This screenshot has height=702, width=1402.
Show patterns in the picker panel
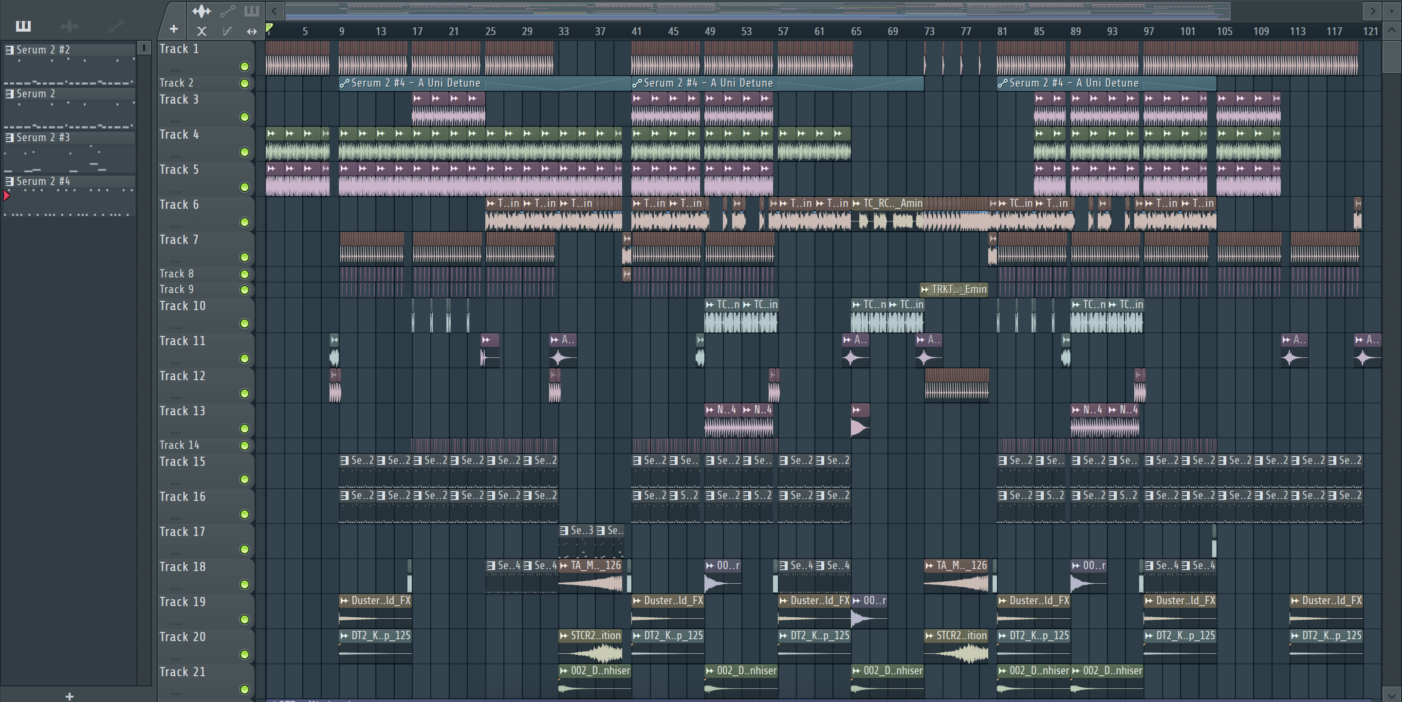coord(23,26)
